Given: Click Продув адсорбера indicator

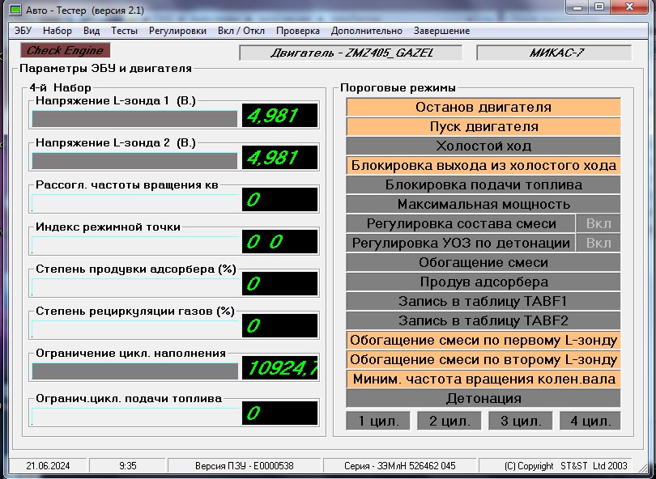Looking at the screenshot, I should 483,282.
